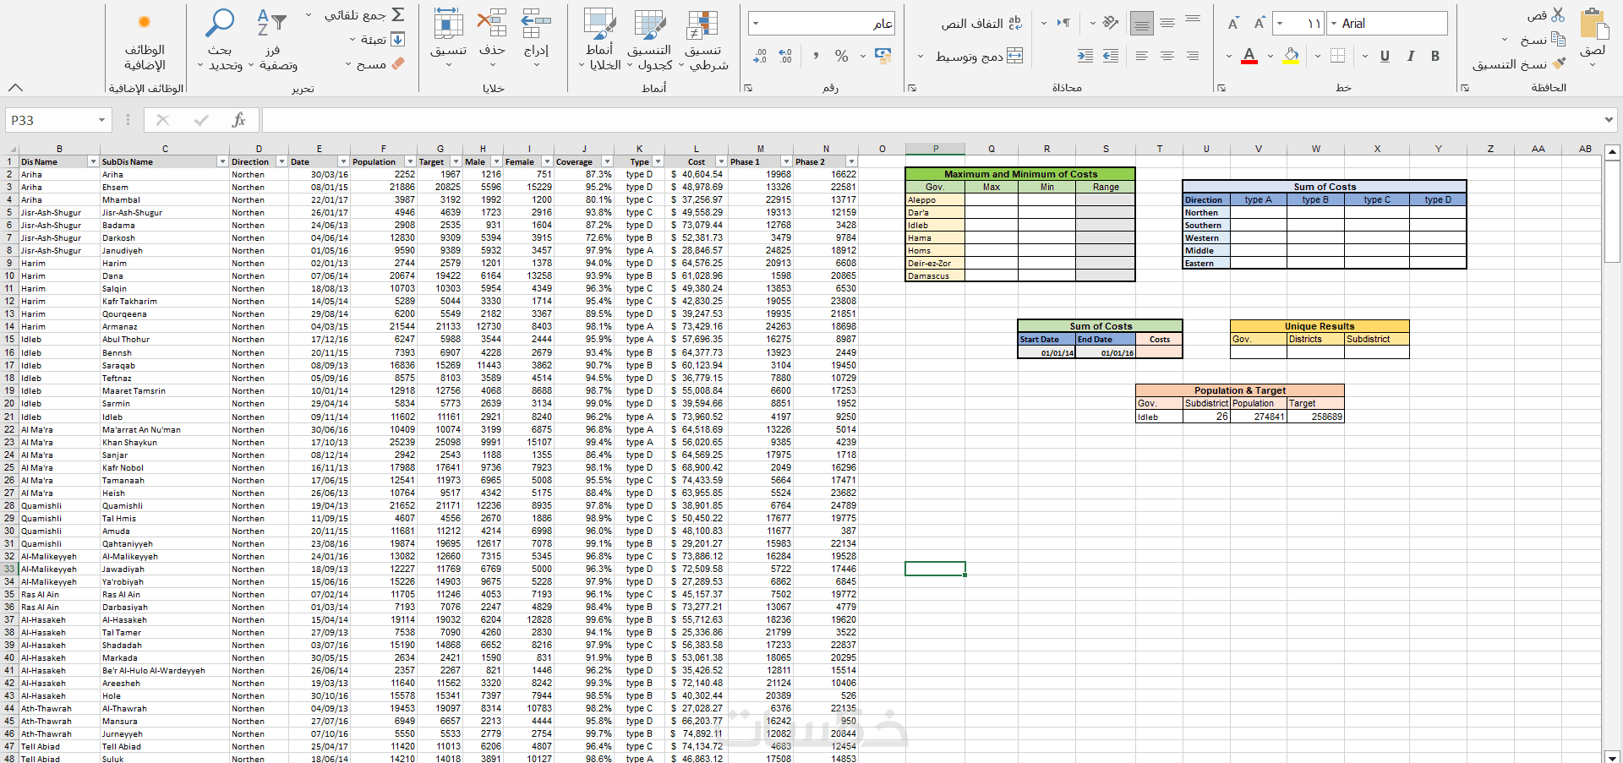Expand the formula bar

coord(1609,120)
